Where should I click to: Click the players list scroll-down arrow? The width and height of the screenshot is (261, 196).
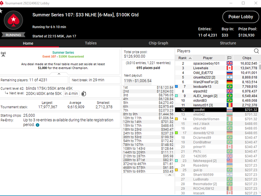[260, 192]
